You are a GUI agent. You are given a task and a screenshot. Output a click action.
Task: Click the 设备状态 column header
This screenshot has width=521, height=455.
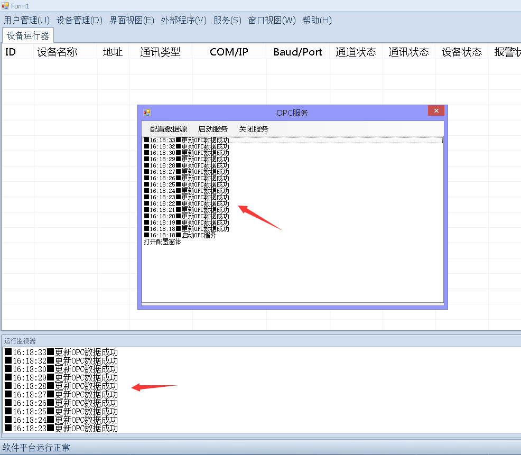(x=462, y=52)
